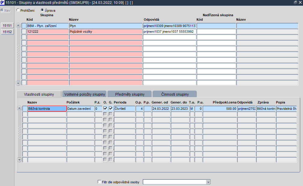This screenshot has height=186, width=303.
Task: Open Činnosti skupiny tab
Action: (175, 94)
